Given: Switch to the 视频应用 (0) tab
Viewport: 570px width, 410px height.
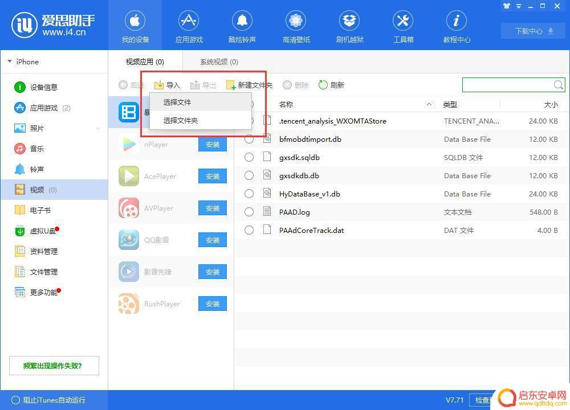Looking at the screenshot, I should (x=145, y=61).
